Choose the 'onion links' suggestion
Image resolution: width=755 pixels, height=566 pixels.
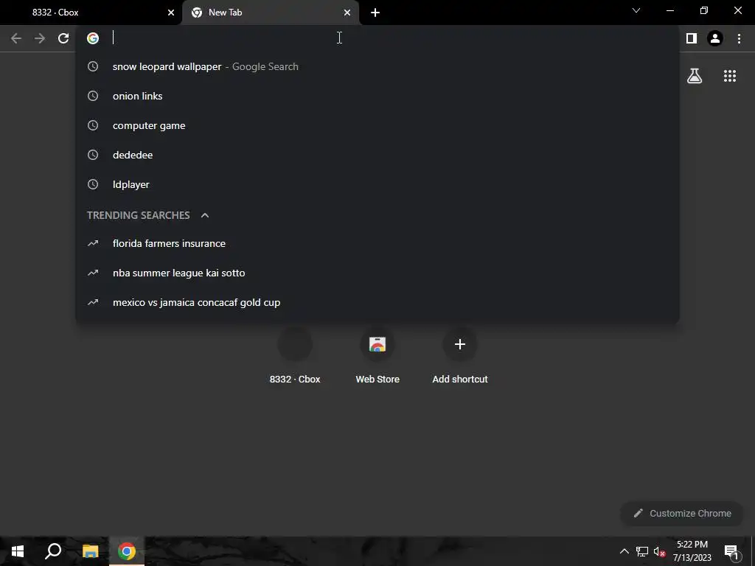pyautogui.click(x=377, y=96)
